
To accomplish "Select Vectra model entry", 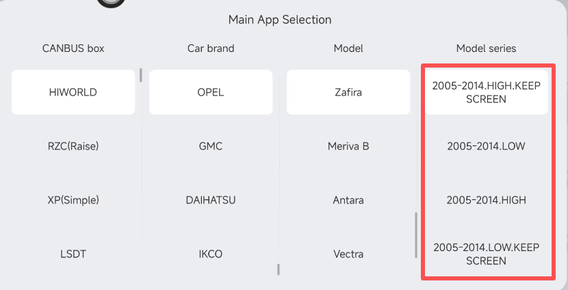I will pyautogui.click(x=348, y=254).
